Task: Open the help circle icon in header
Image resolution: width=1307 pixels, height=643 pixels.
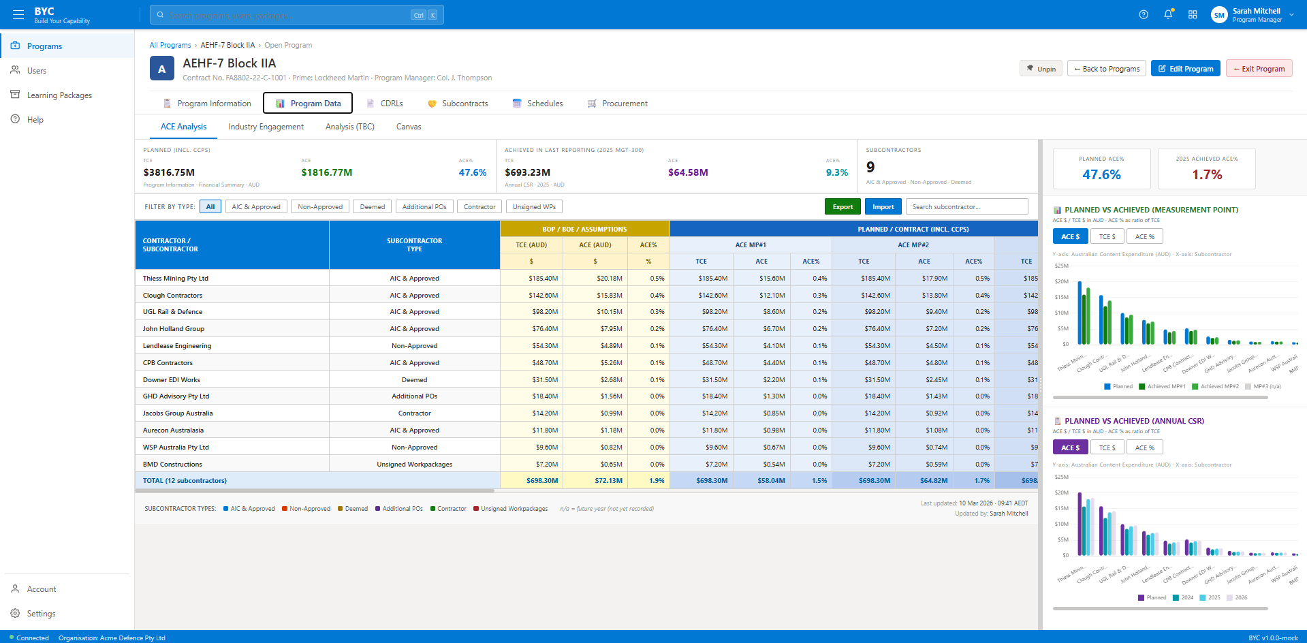Action: point(1144,14)
